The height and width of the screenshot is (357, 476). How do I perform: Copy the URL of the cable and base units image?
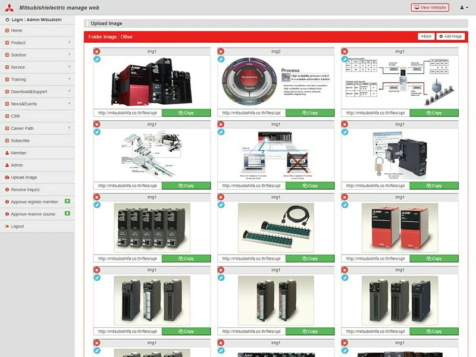pos(310,259)
